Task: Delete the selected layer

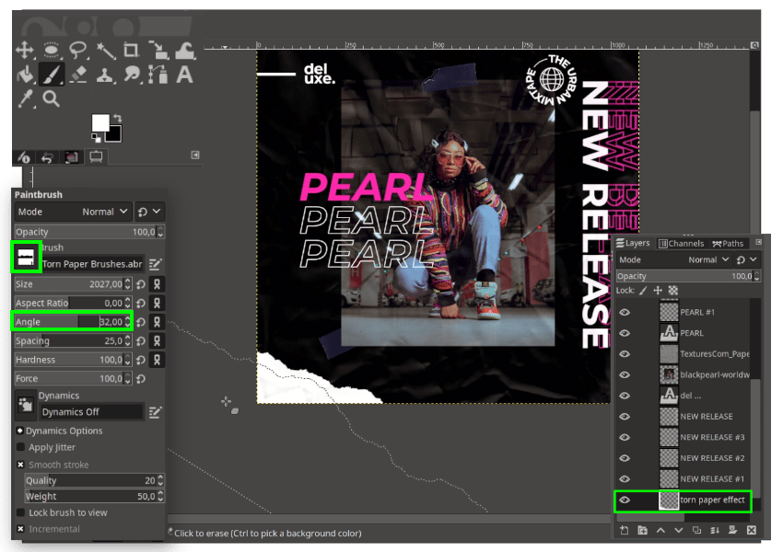Action: click(751, 530)
